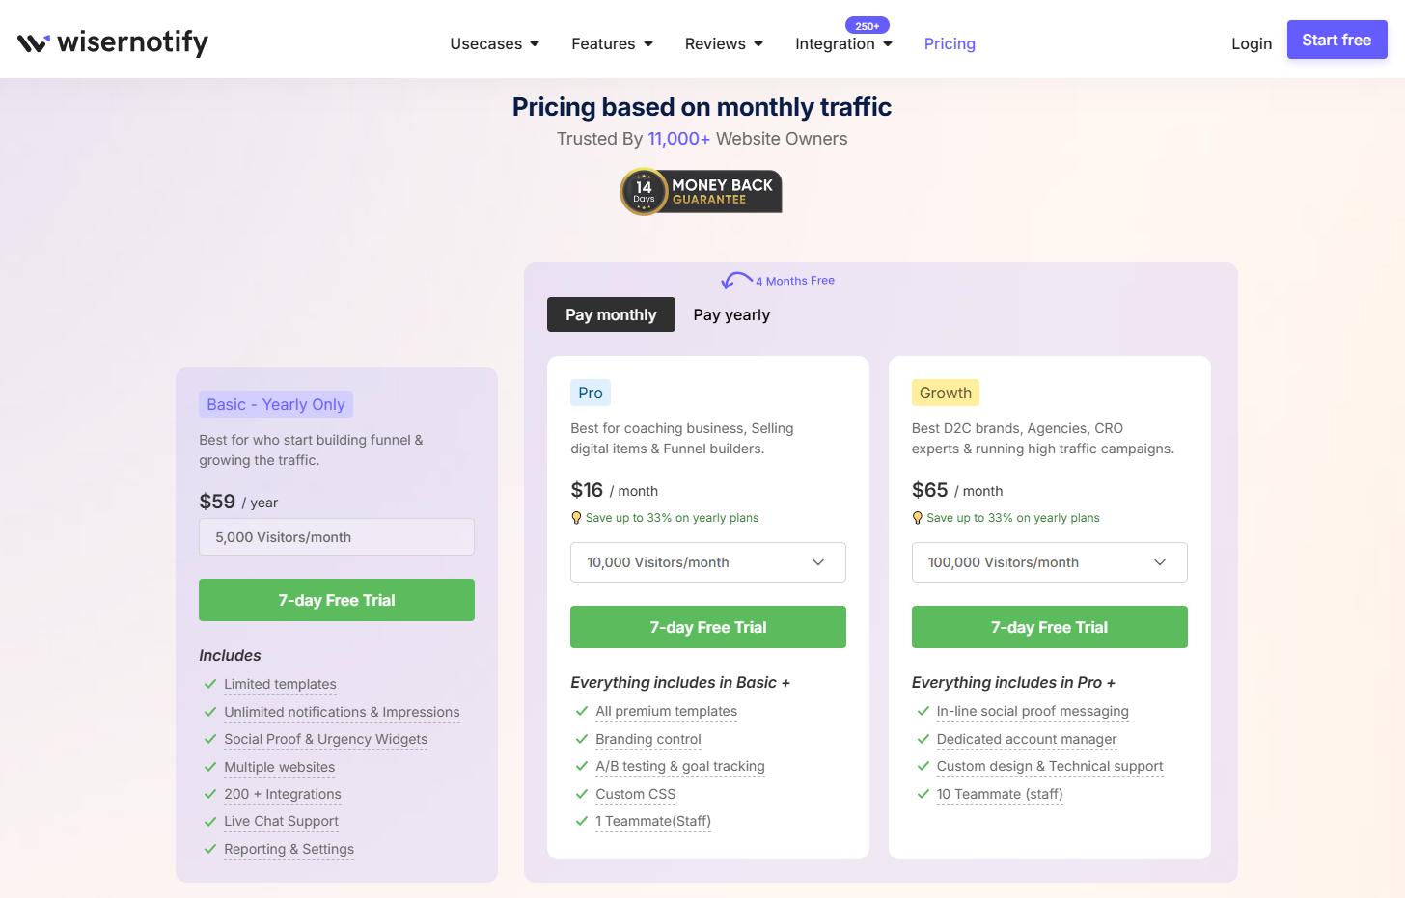The height and width of the screenshot is (898, 1405).
Task: Click the checkmark beside Dedicated account manager
Action: [923, 739]
